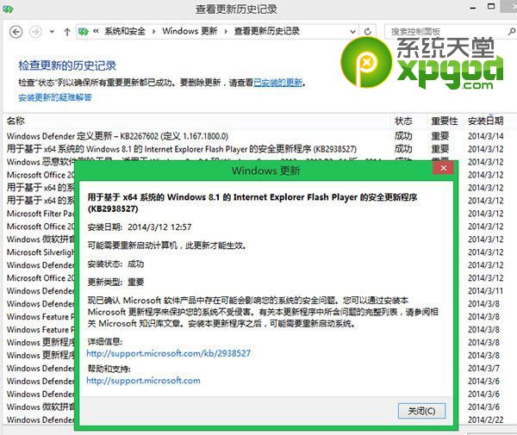
Task: Click the 2014/3/11 install date cell
Action: pyautogui.click(x=485, y=291)
